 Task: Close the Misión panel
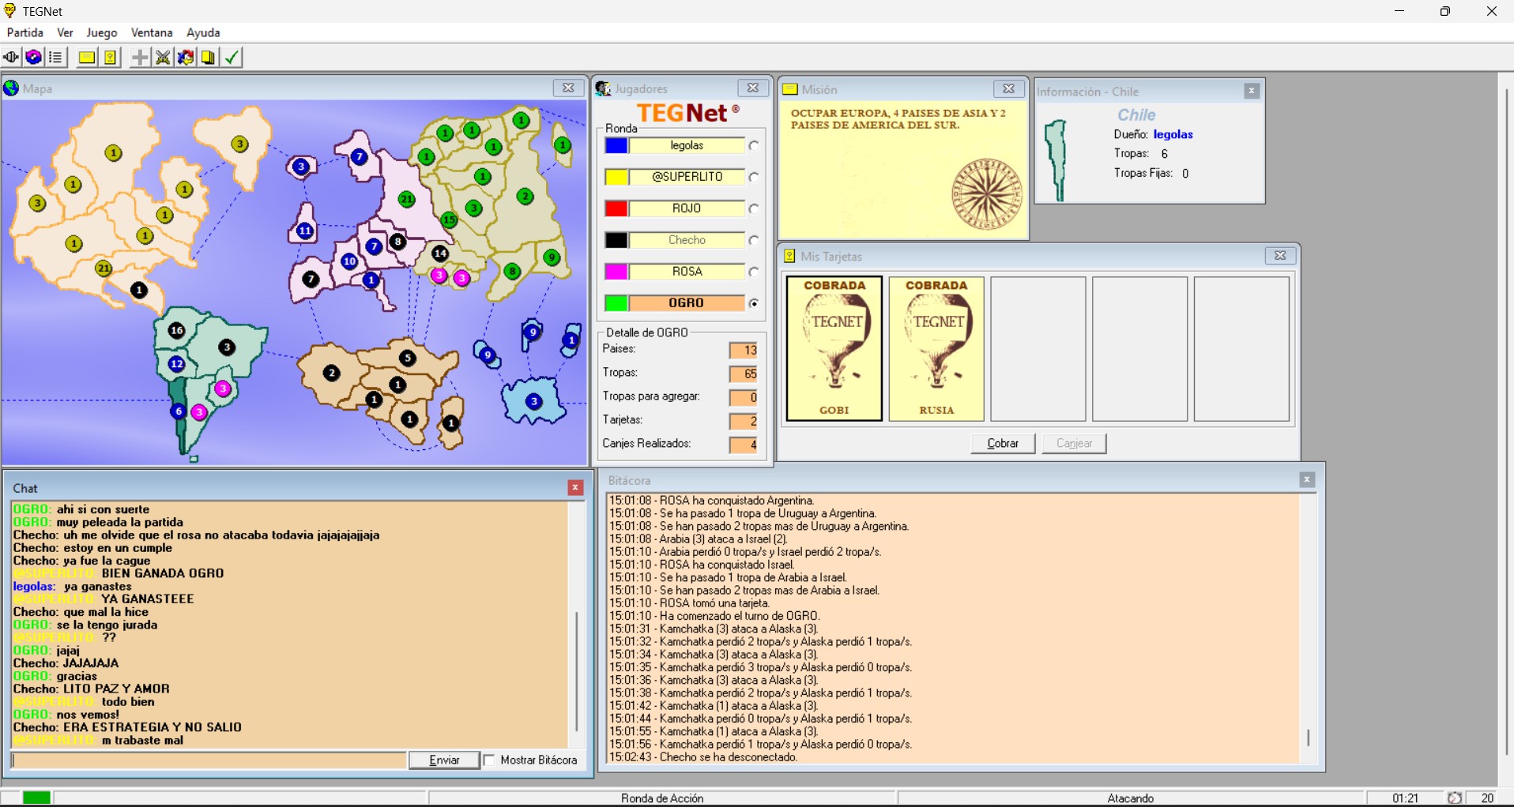pos(1008,89)
